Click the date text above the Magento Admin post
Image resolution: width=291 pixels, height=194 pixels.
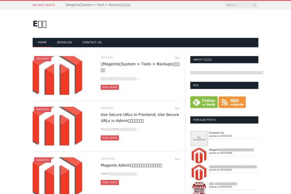(108, 159)
